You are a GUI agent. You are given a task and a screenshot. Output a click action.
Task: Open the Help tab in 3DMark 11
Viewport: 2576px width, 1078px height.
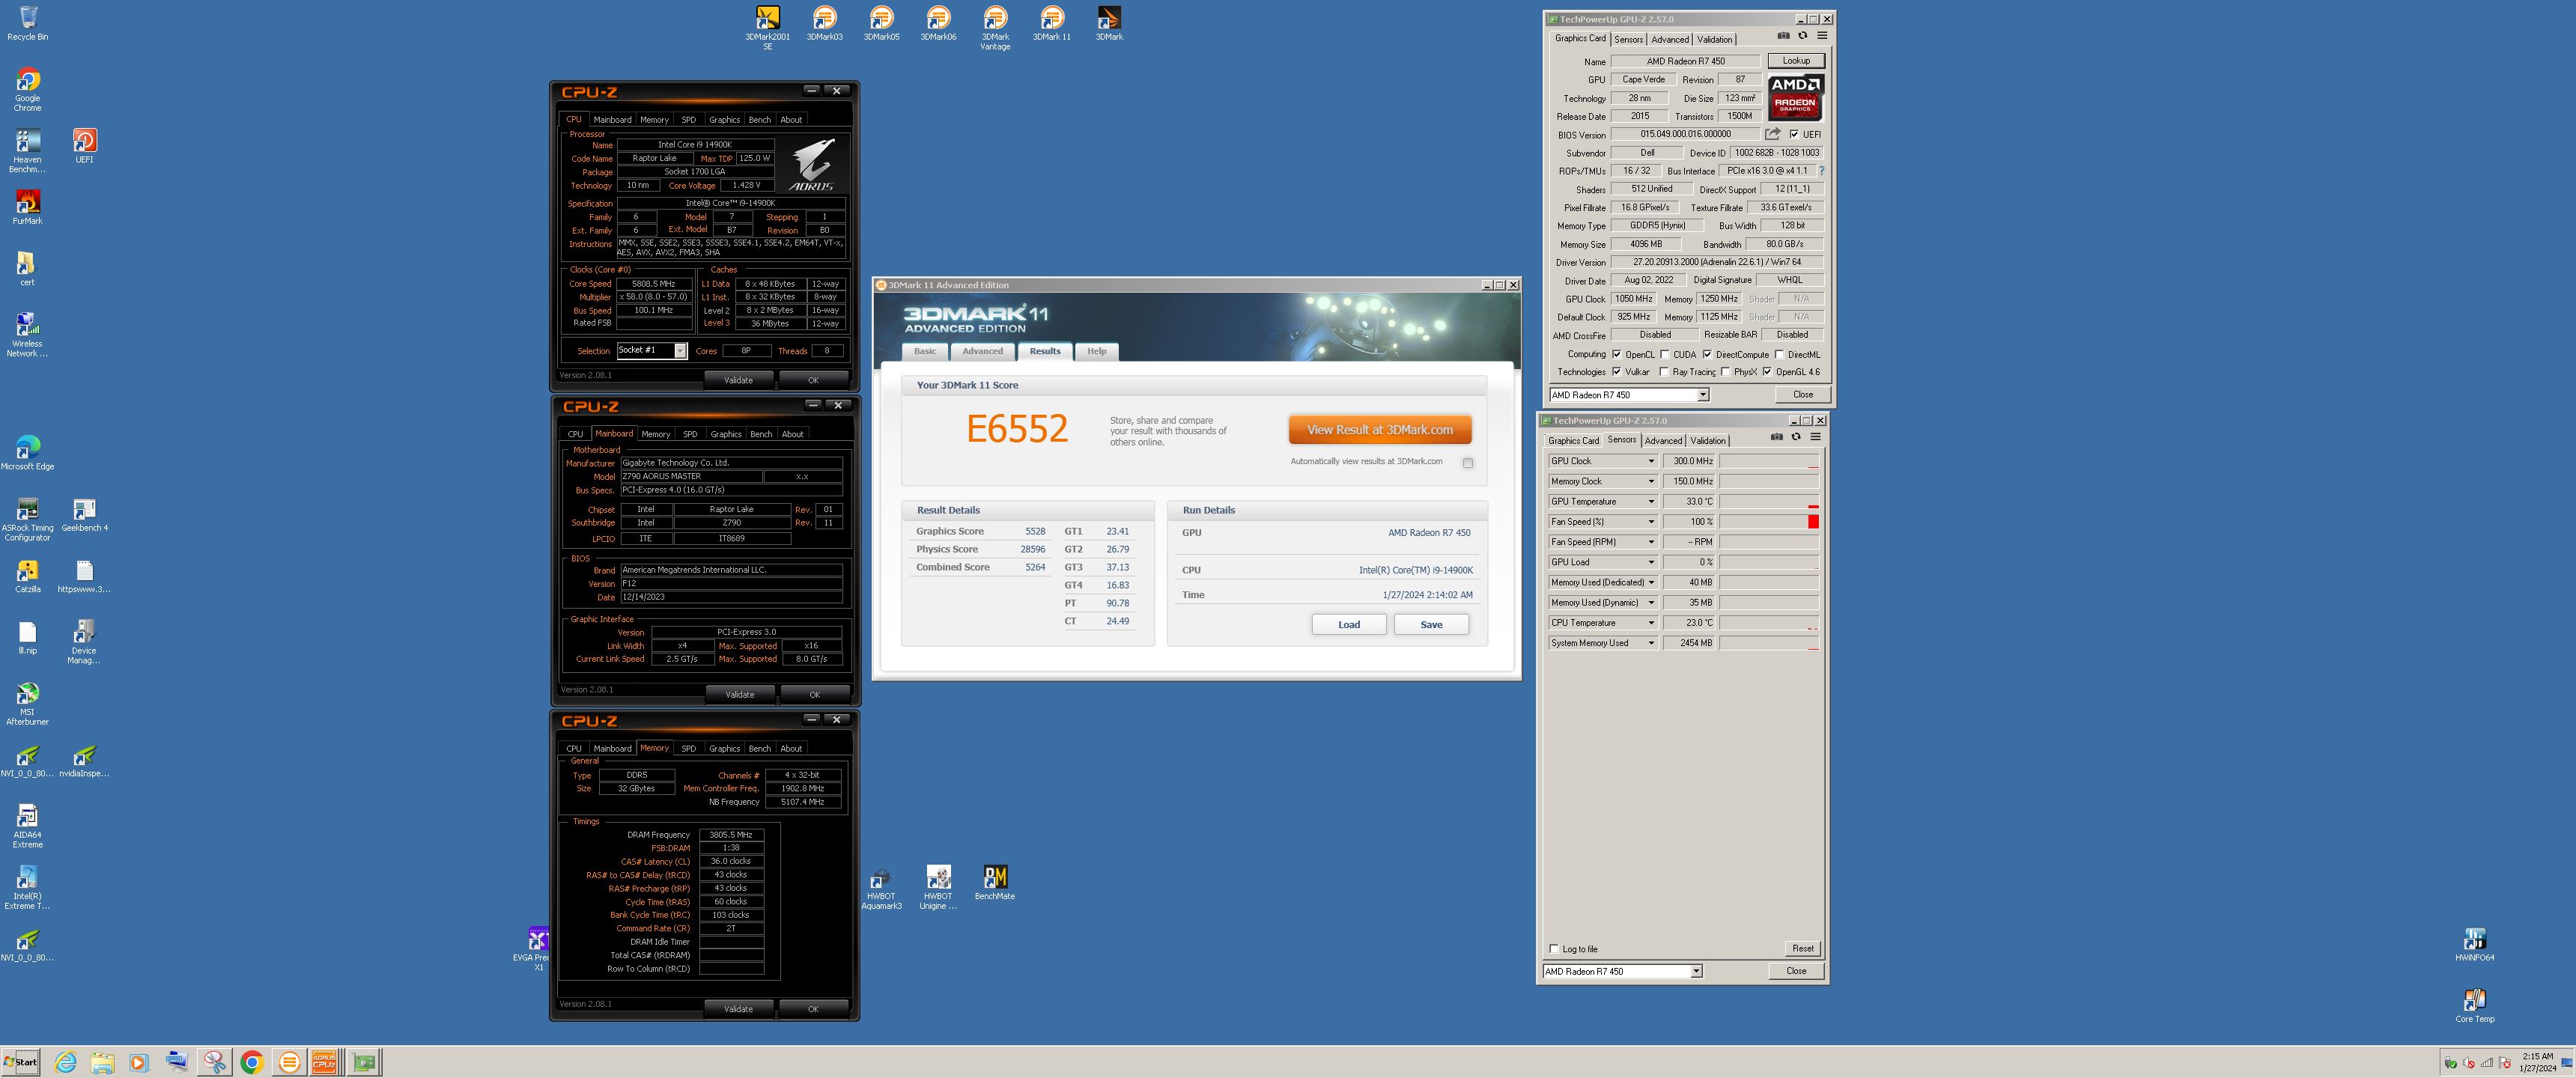1097,351
